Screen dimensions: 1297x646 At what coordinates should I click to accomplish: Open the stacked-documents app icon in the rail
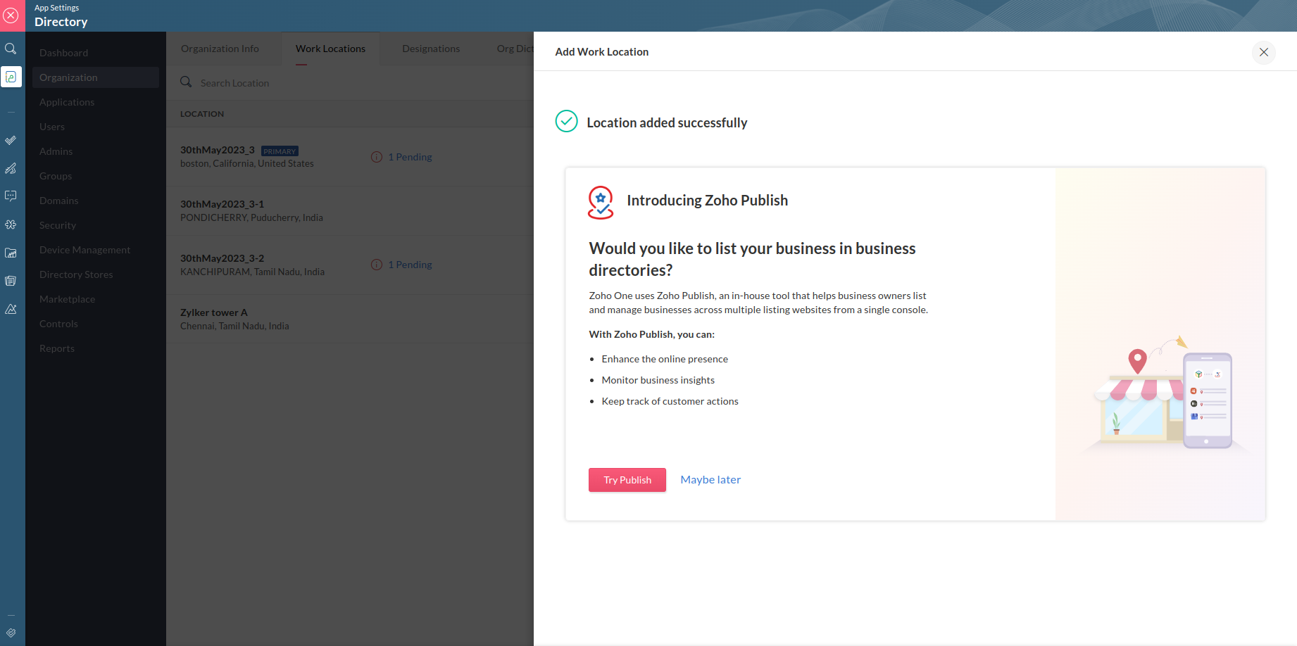(x=11, y=281)
